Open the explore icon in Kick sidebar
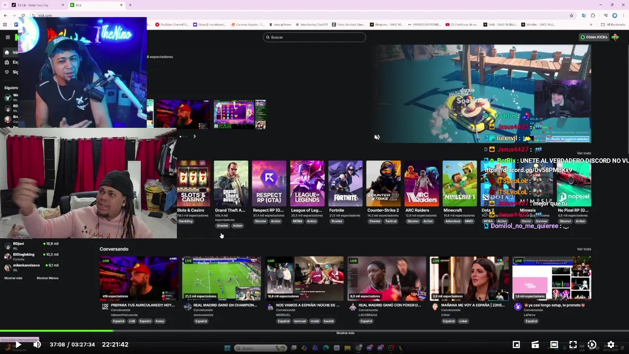The height and width of the screenshot is (354, 629). (7, 62)
